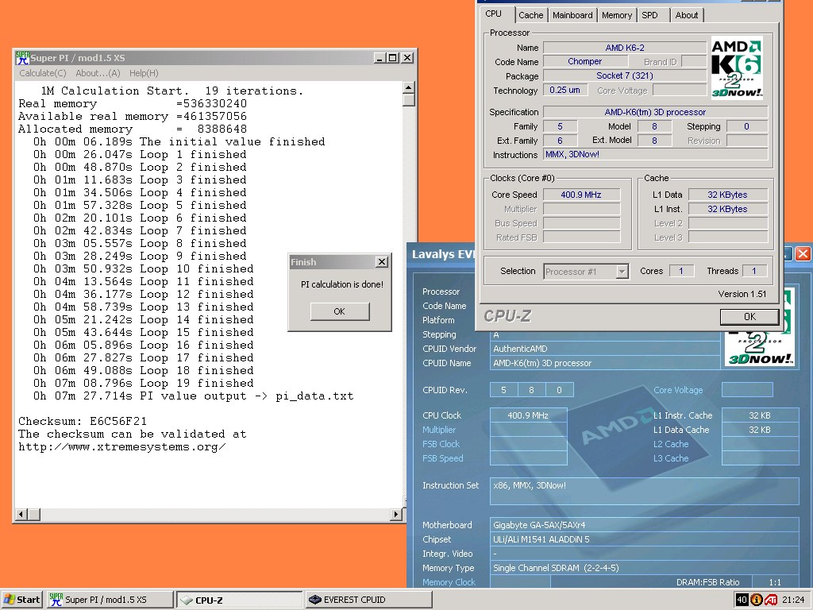The image size is (813, 610).
Task: Open the Help(H) menu
Action: click(144, 73)
